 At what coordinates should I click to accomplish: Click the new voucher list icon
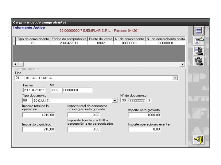tap(199, 31)
